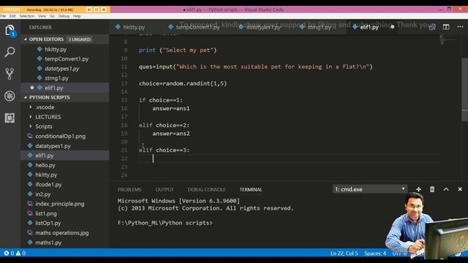This screenshot has width=468, height=263.
Task: Open the terminal selector 1: cmd.exe dropdown
Action: tap(370, 189)
